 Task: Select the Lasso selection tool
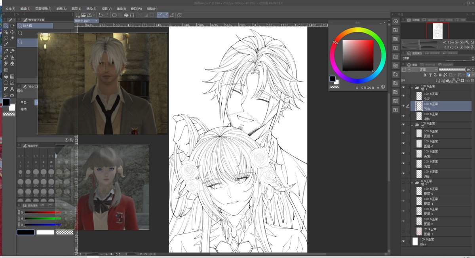pos(6,38)
